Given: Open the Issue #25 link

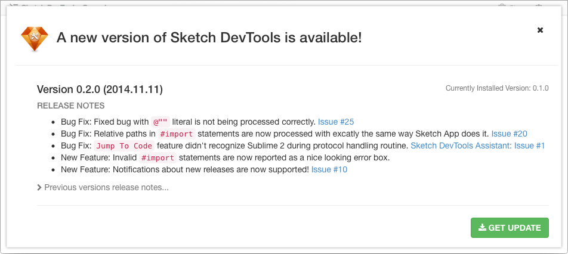Looking at the screenshot, I should click(336, 122).
